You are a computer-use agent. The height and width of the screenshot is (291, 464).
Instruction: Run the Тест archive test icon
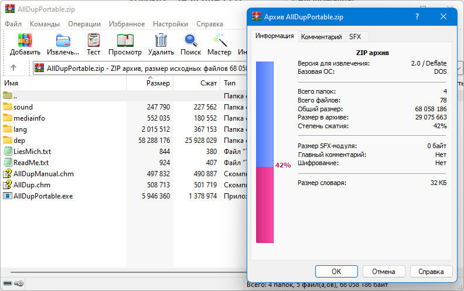click(x=94, y=41)
